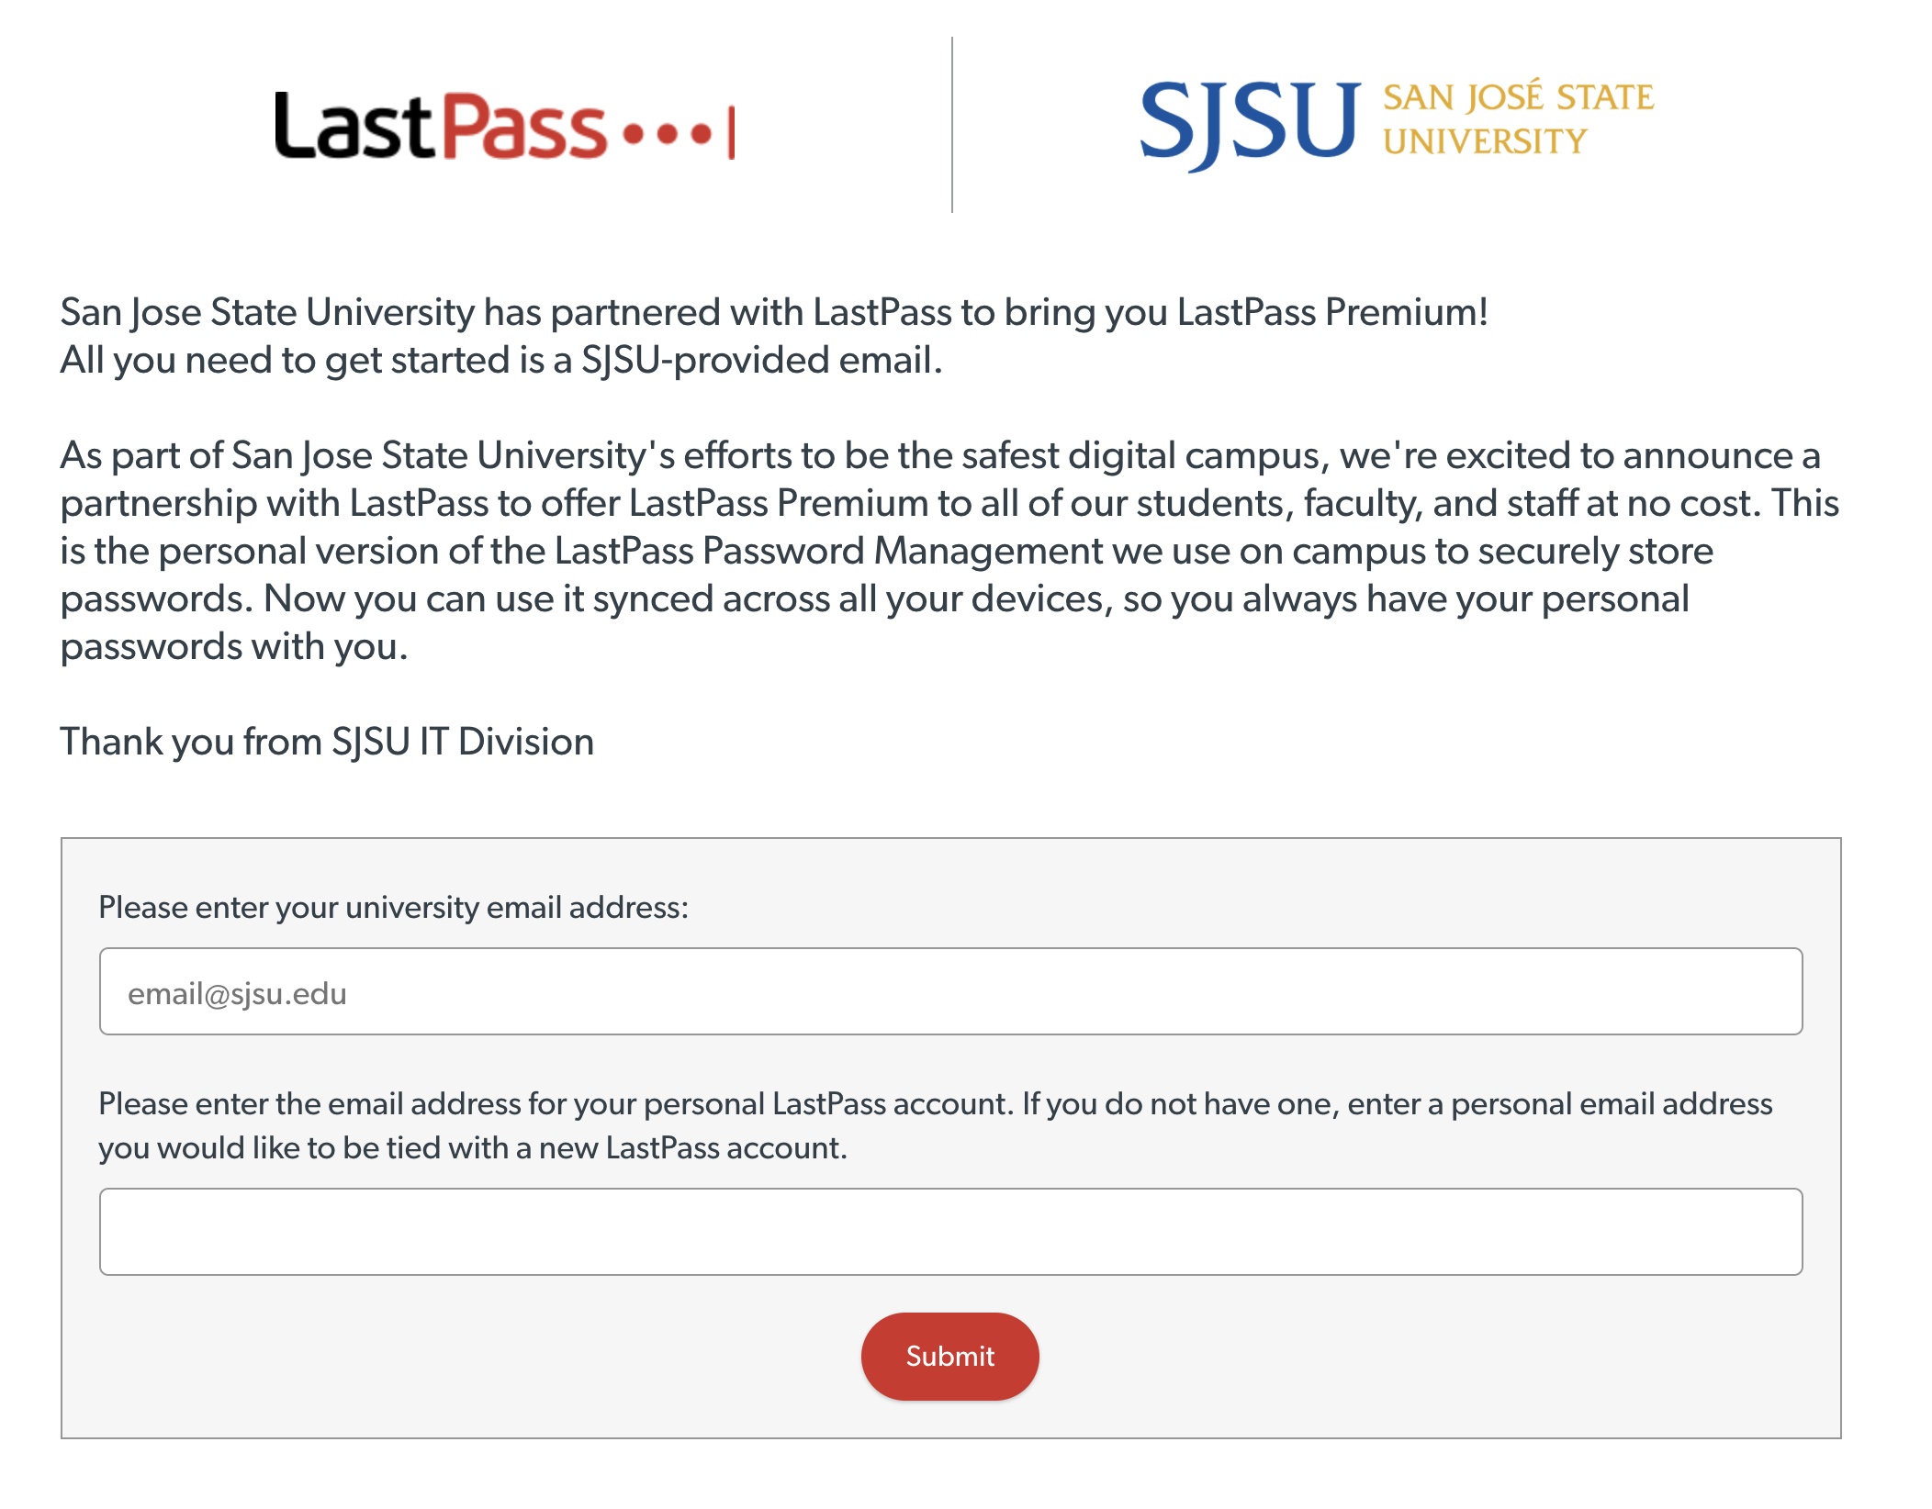Click the 'SJSU-provided email' sentence
Image resolution: width=1932 pixels, height=1509 pixels.
click(x=501, y=360)
